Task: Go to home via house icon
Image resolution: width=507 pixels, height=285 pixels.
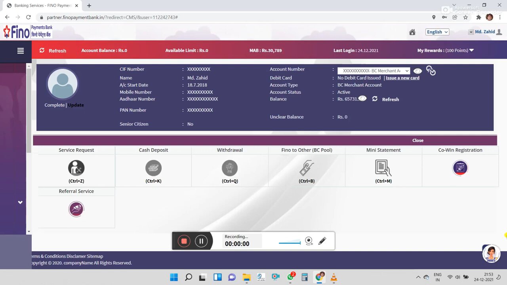Action: point(412,32)
